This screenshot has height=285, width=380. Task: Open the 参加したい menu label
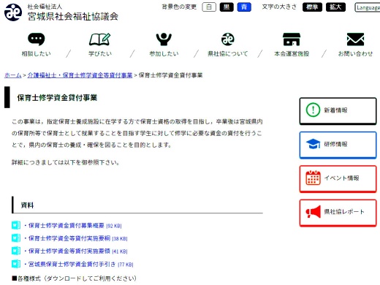click(164, 53)
